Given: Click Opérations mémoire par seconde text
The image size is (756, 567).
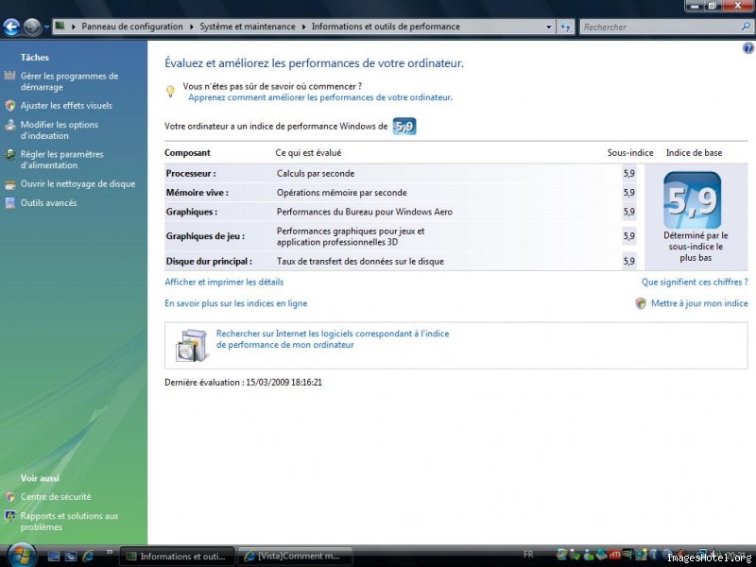Looking at the screenshot, I should (342, 193).
